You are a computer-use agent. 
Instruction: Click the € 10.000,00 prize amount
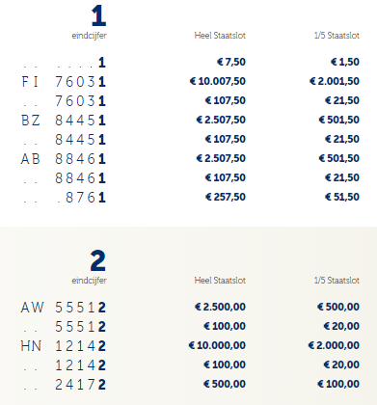[x=217, y=345]
